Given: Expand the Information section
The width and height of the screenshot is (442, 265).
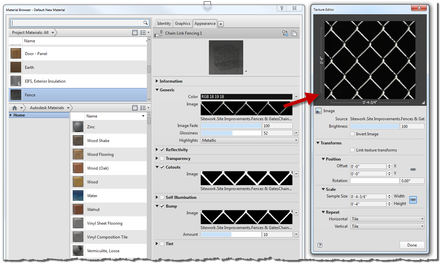Looking at the screenshot, I should (x=157, y=81).
